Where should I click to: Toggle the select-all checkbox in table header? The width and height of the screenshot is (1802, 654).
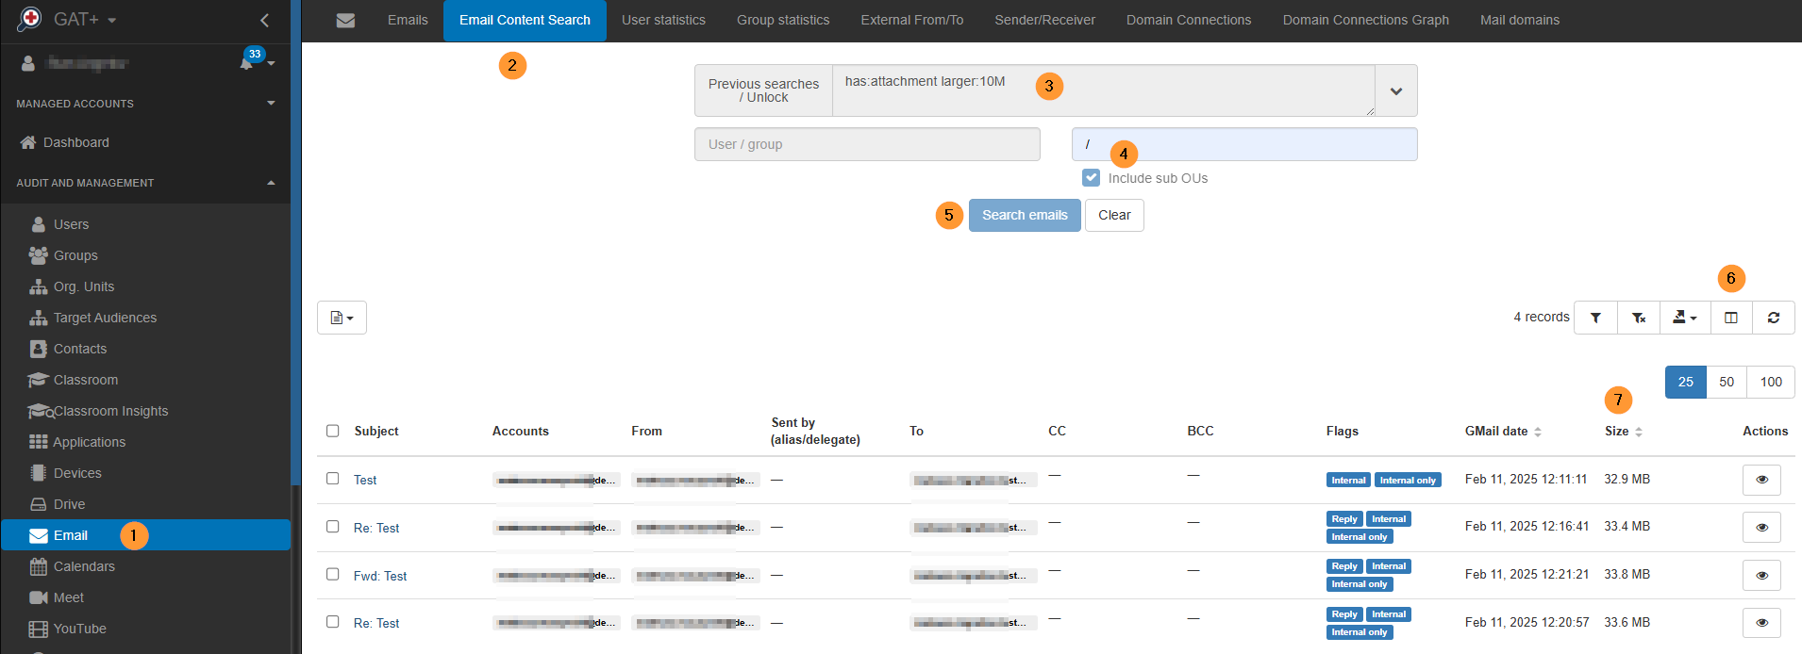click(332, 431)
